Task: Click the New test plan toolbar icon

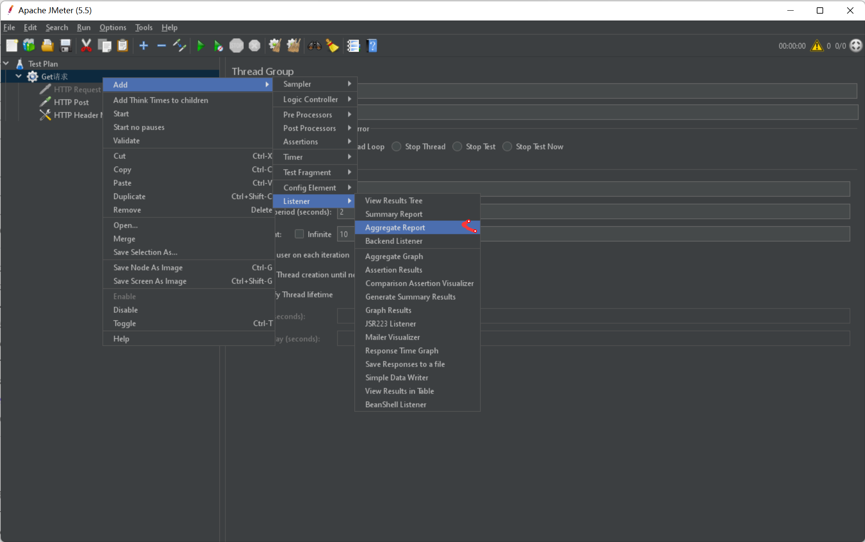Action: click(12, 45)
